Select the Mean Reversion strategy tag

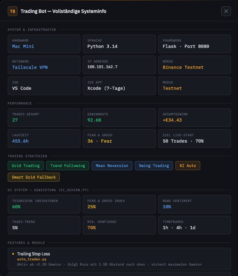[x=112, y=166]
